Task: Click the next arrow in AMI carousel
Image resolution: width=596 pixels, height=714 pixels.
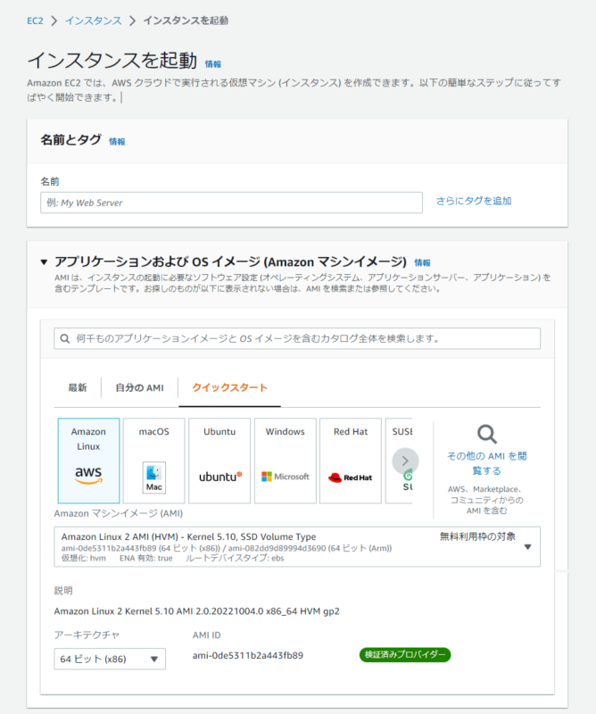Action: click(405, 461)
